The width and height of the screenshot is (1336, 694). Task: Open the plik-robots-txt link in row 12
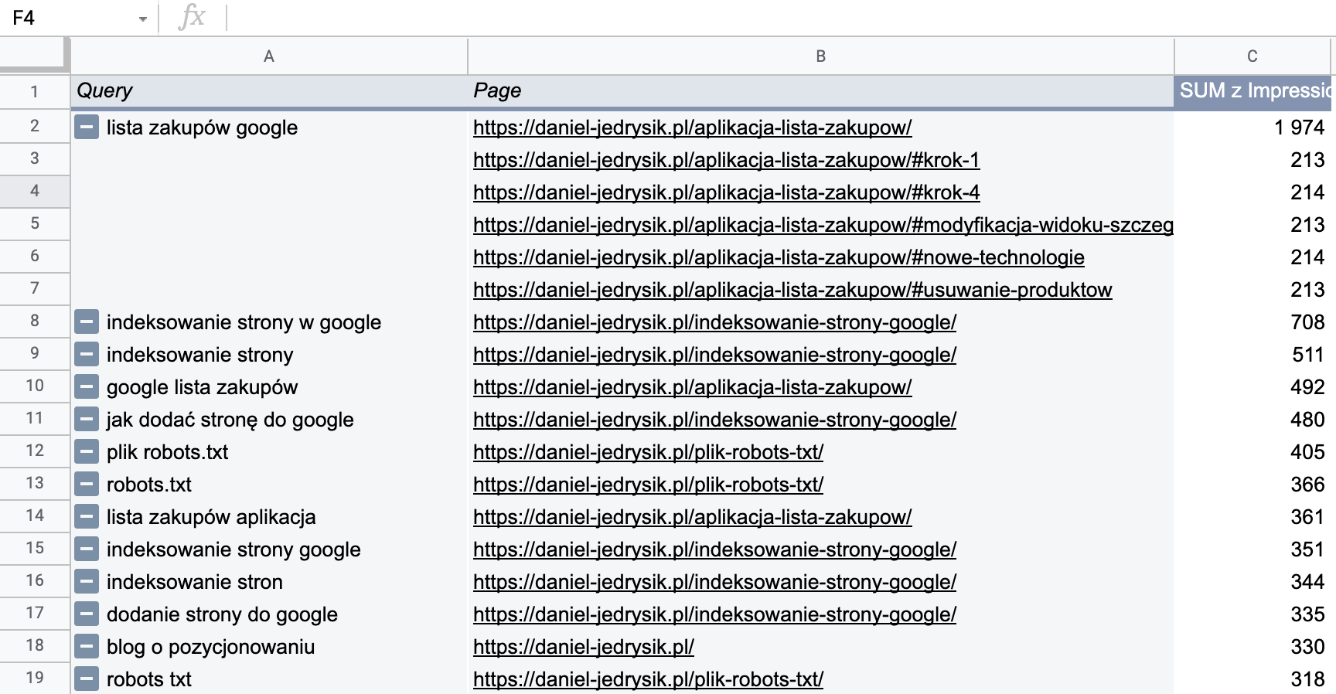(648, 452)
